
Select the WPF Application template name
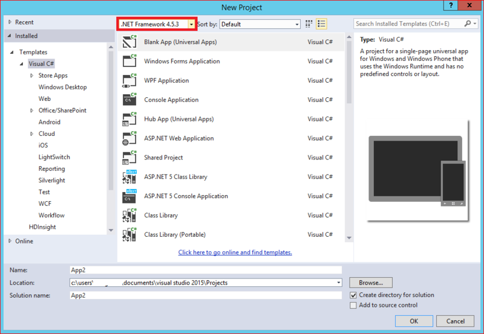click(166, 80)
